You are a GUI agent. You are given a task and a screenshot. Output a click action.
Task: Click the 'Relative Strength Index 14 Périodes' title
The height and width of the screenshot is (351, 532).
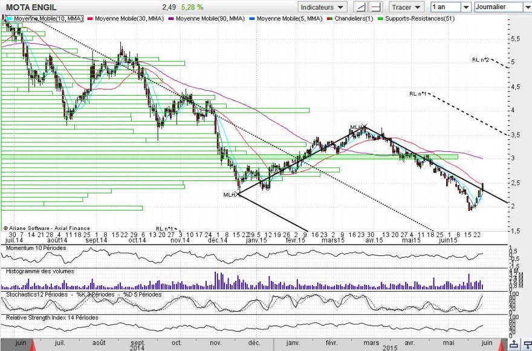pos(52,317)
